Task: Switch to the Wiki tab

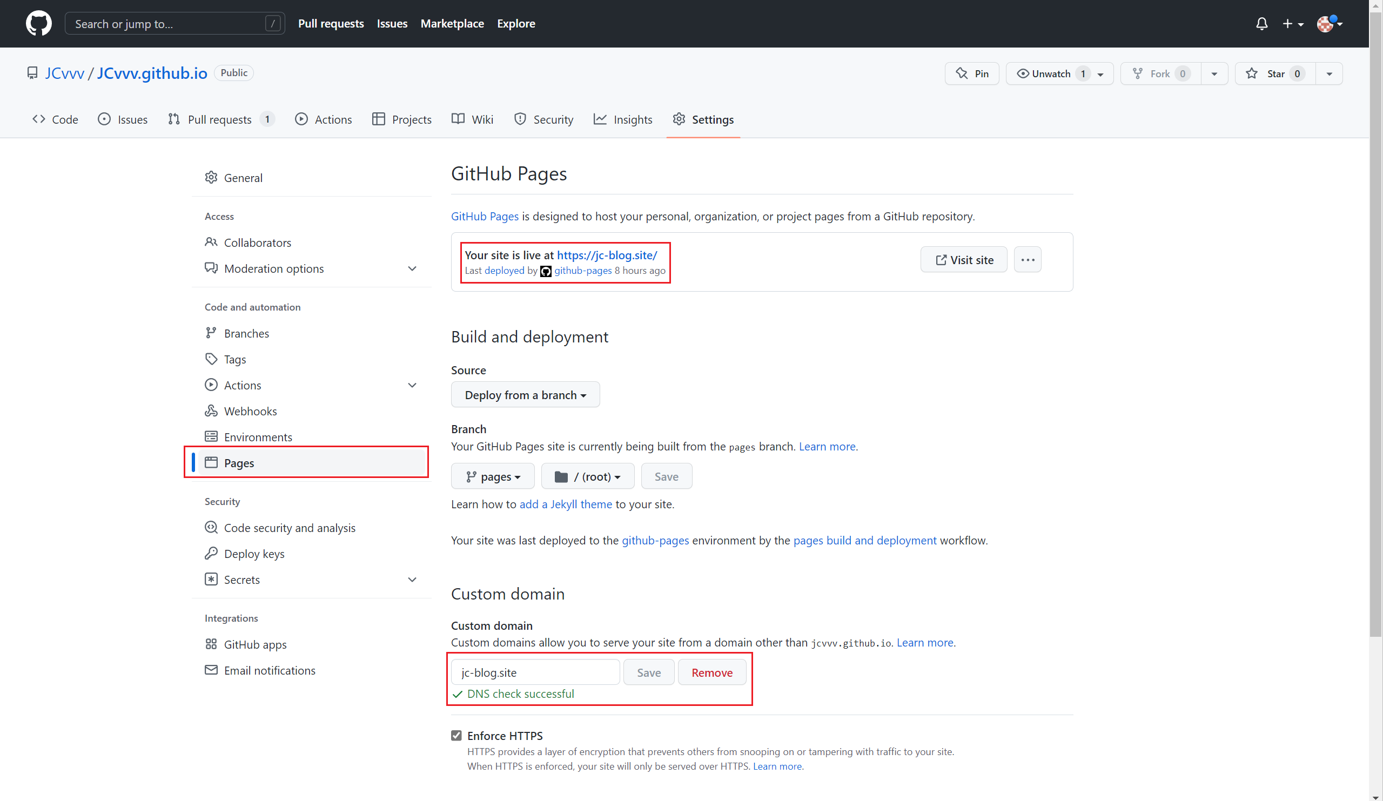Action: pyautogui.click(x=473, y=119)
